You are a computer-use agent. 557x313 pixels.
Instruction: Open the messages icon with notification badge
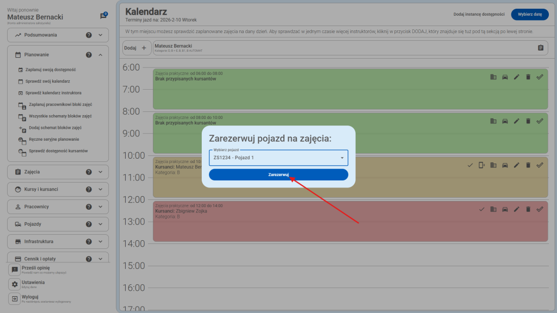103,16
